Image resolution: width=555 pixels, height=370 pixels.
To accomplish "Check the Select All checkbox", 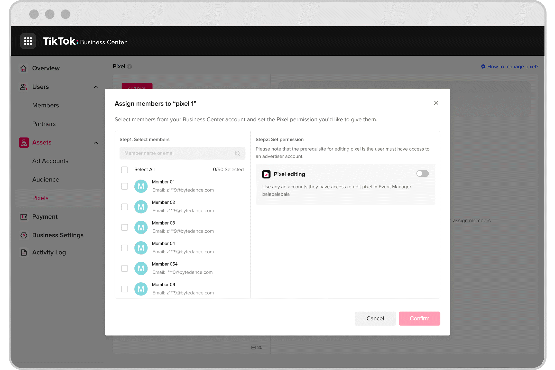I will pos(125,170).
